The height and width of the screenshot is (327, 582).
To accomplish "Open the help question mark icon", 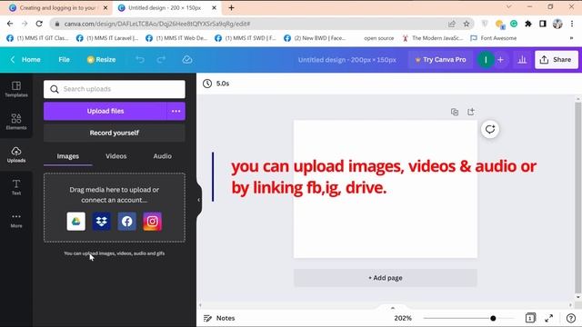I will coord(571,318).
